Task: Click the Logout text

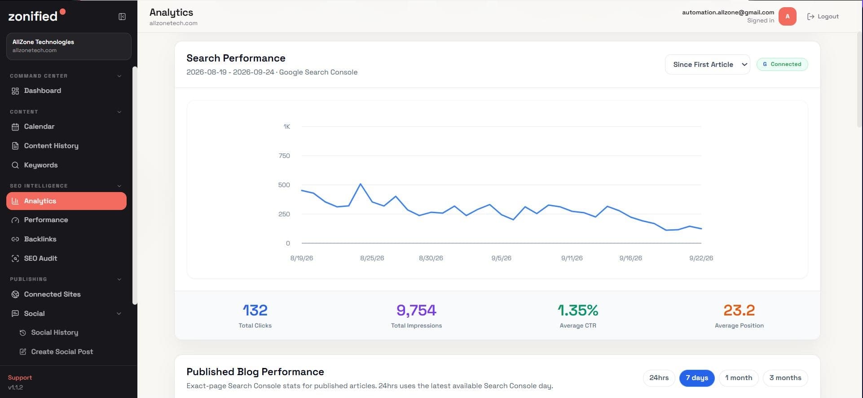Action: 828,17
